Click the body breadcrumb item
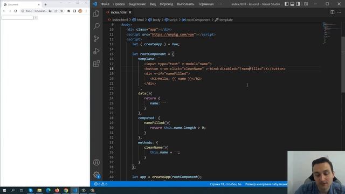Viewport: 345px width, 194px height. click(154, 20)
